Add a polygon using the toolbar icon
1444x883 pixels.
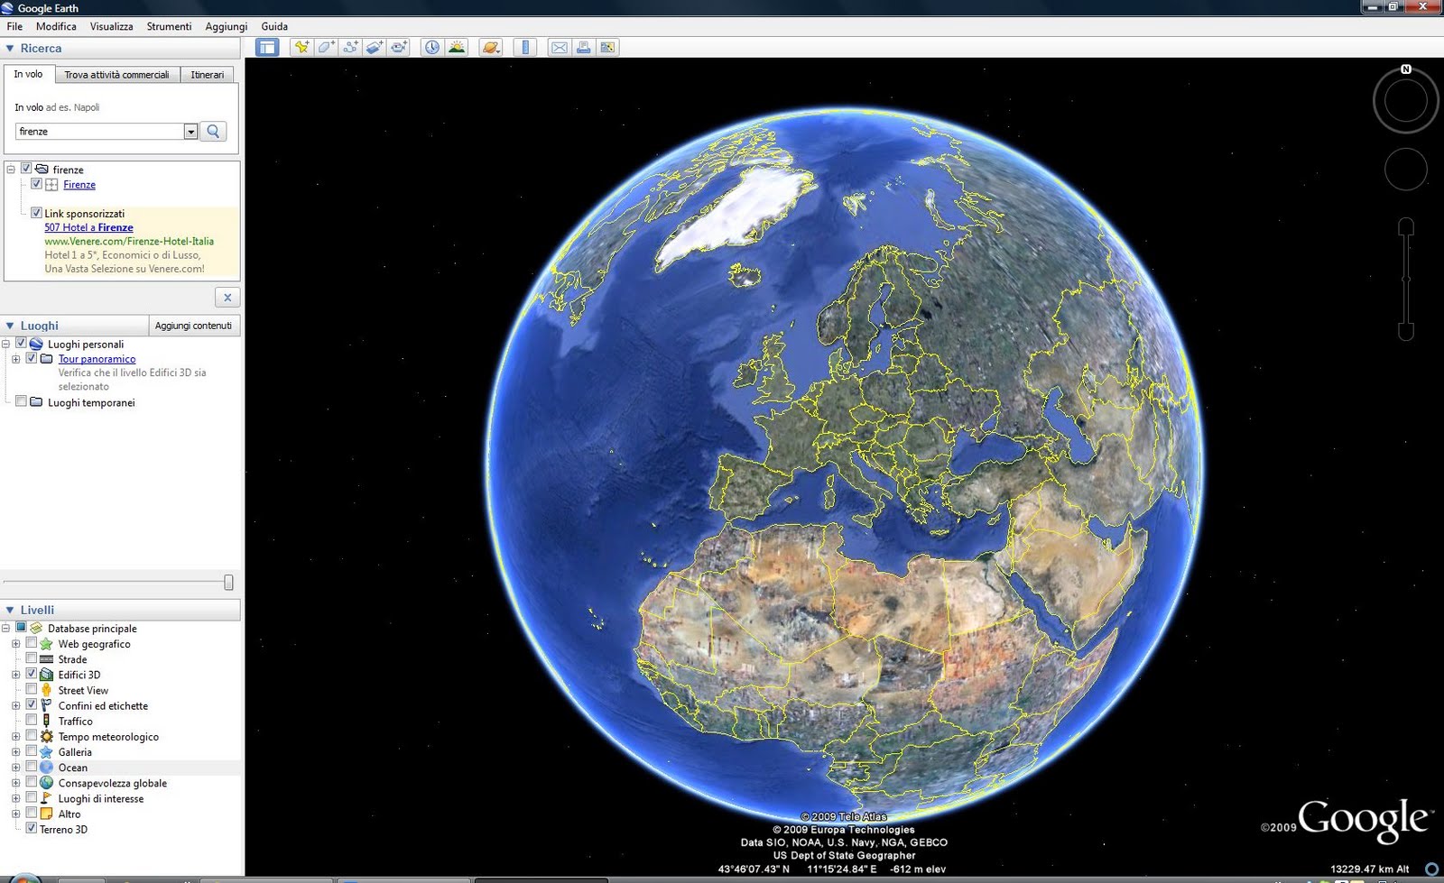click(x=326, y=47)
